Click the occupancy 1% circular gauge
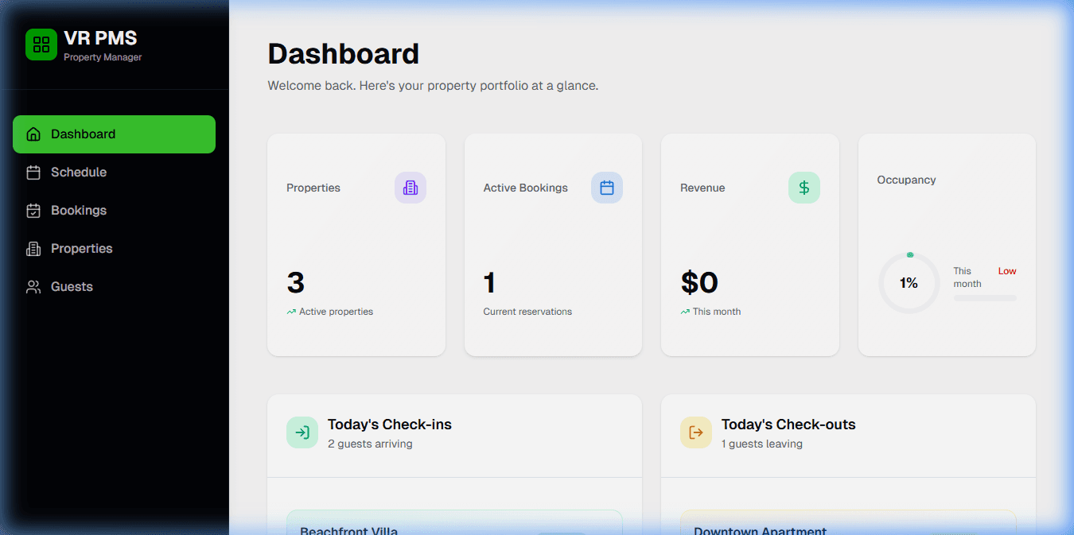Viewport: 1074px width, 535px height. 909,283
